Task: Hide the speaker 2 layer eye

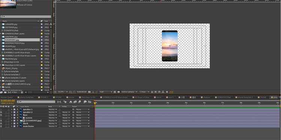Action: [x=1, y=112]
